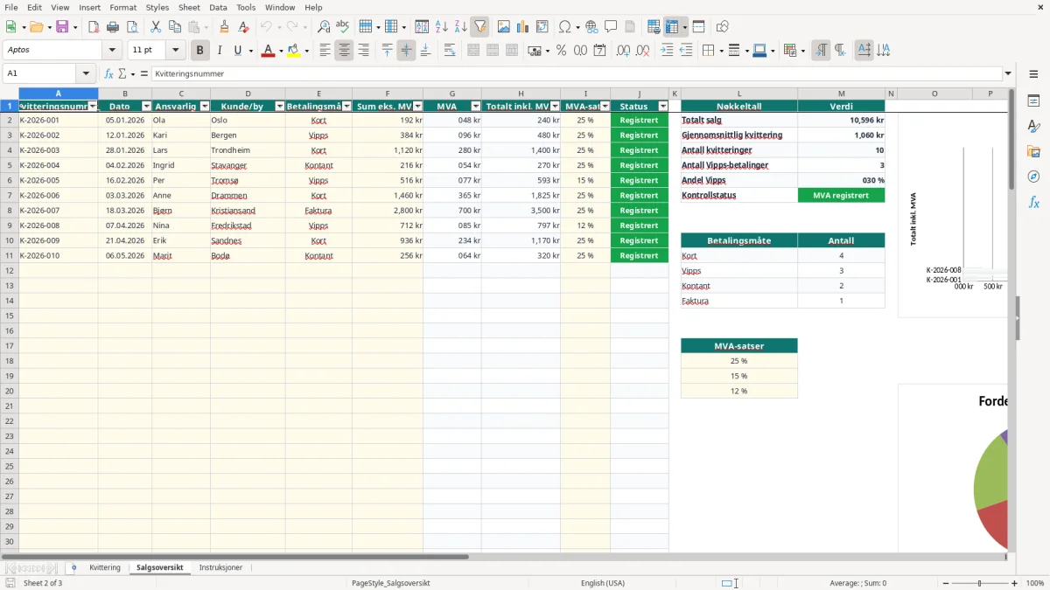The height and width of the screenshot is (590, 1050).
Task: Toggle Center Horizontally alignment
Action: [344, 51]
